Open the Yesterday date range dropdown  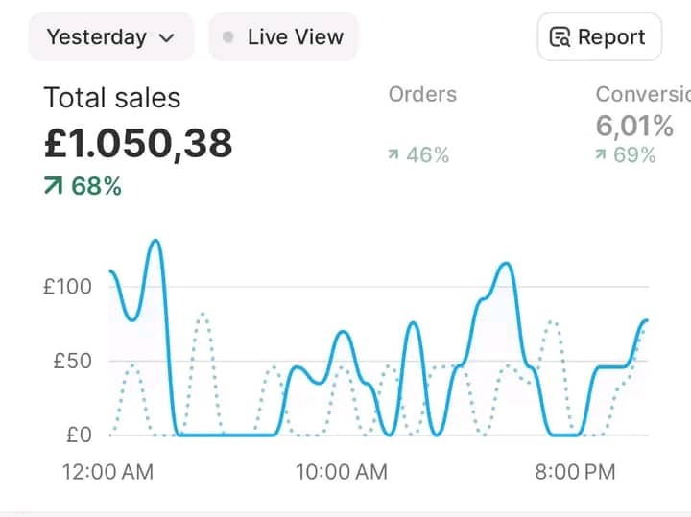click(x=110, y=37)
